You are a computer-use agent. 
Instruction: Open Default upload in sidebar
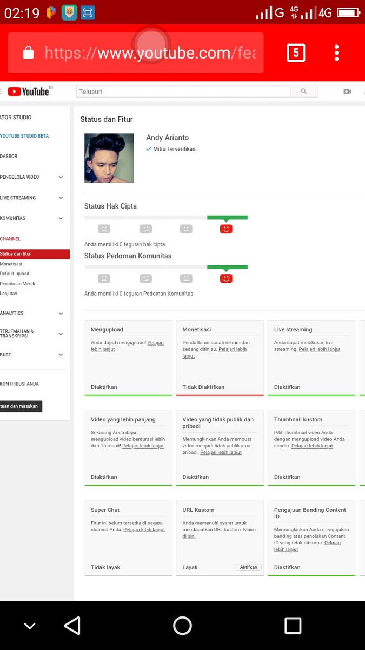(15, 274)
